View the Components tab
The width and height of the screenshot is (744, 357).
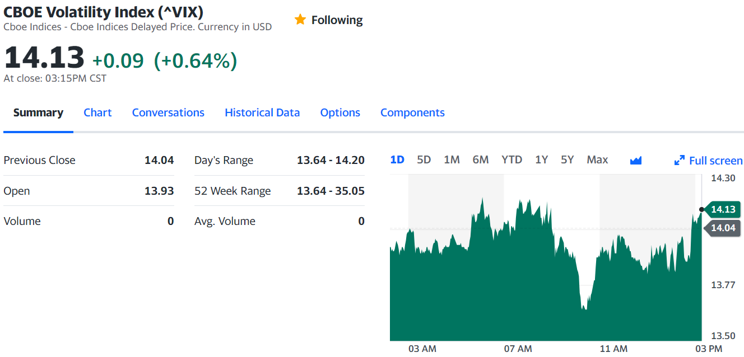(412, 112)
